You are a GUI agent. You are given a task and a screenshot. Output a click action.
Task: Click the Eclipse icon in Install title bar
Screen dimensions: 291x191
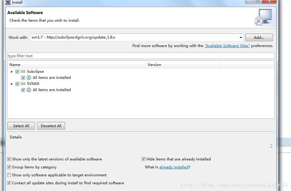pos(8,2)
